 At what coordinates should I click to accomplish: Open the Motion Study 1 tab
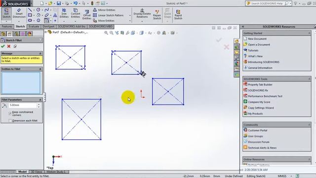pos(56,172)
